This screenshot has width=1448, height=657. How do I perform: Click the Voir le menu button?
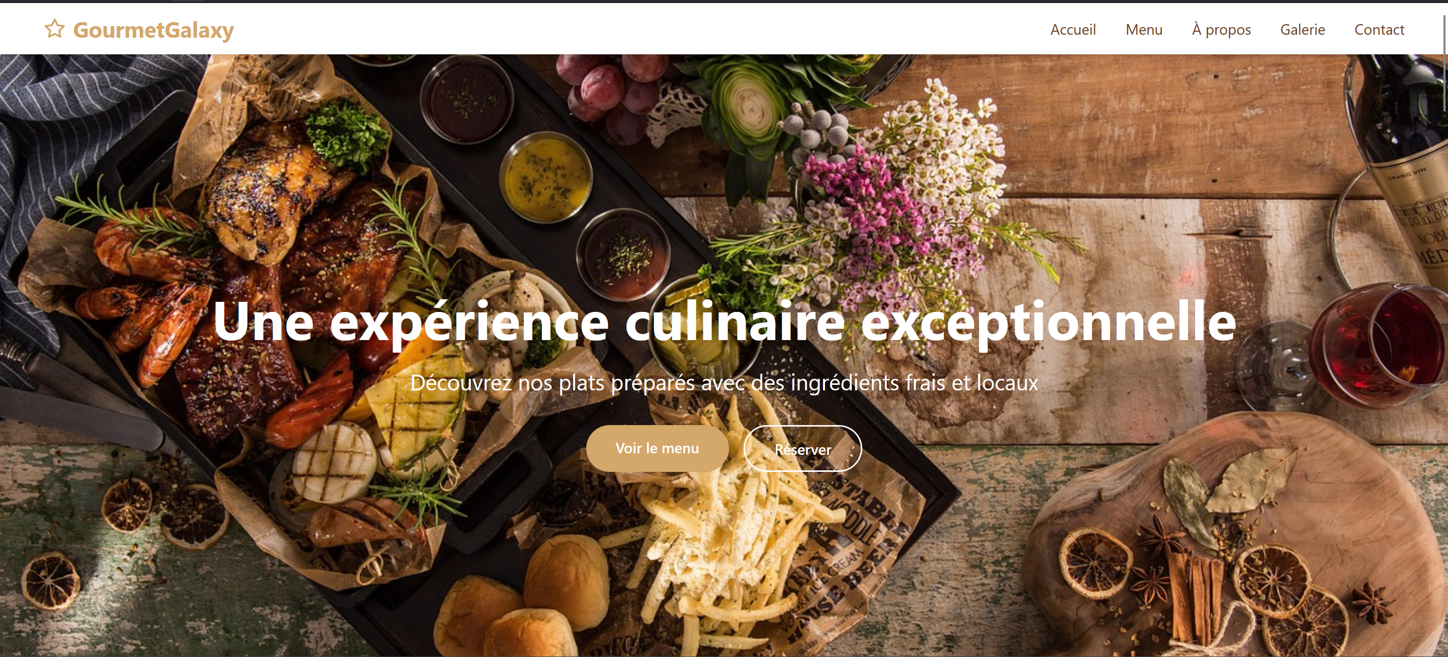(x=657, y=448)
